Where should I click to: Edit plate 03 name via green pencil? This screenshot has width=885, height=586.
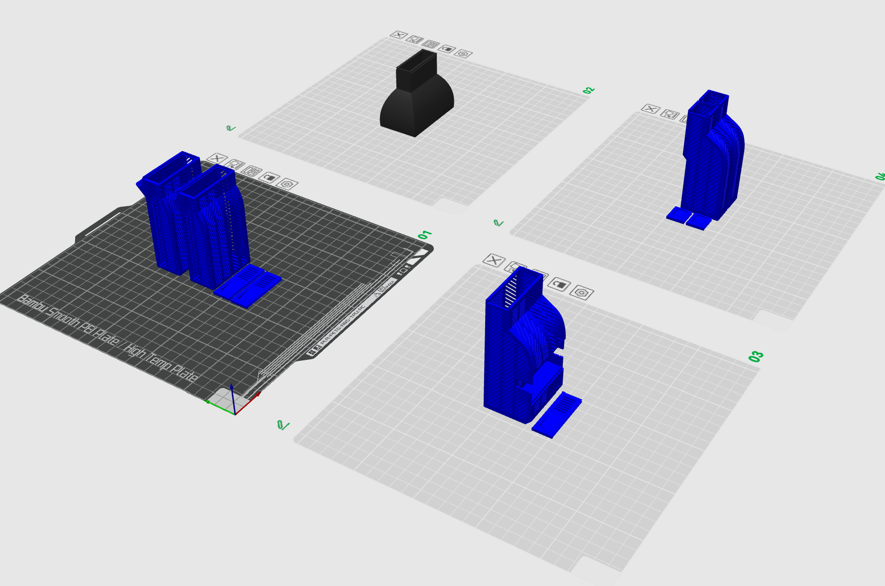283,425
